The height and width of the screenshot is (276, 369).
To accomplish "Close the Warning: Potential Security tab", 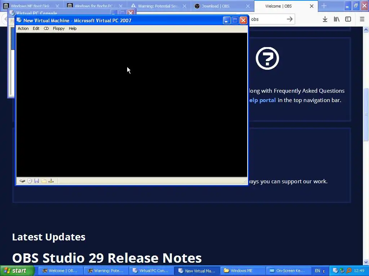I will pyautogui.click(x=184, y=6).
